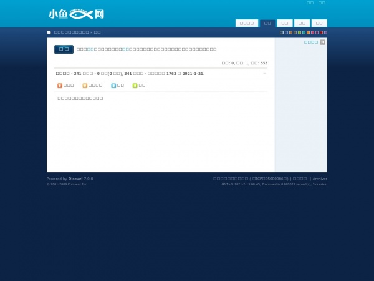
Task: Click the green user legend icon
Action: coord(135,86)
